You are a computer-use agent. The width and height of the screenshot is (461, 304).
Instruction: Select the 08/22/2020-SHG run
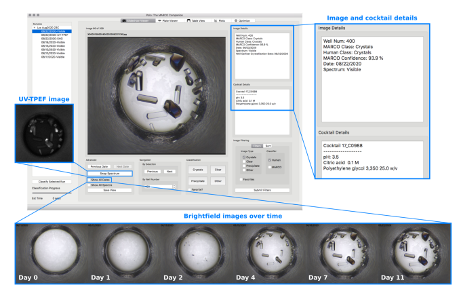coord(52,39)
